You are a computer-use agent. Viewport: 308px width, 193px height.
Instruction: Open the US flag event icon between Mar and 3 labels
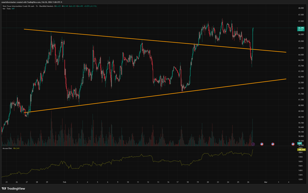click(x=273, y=144)
